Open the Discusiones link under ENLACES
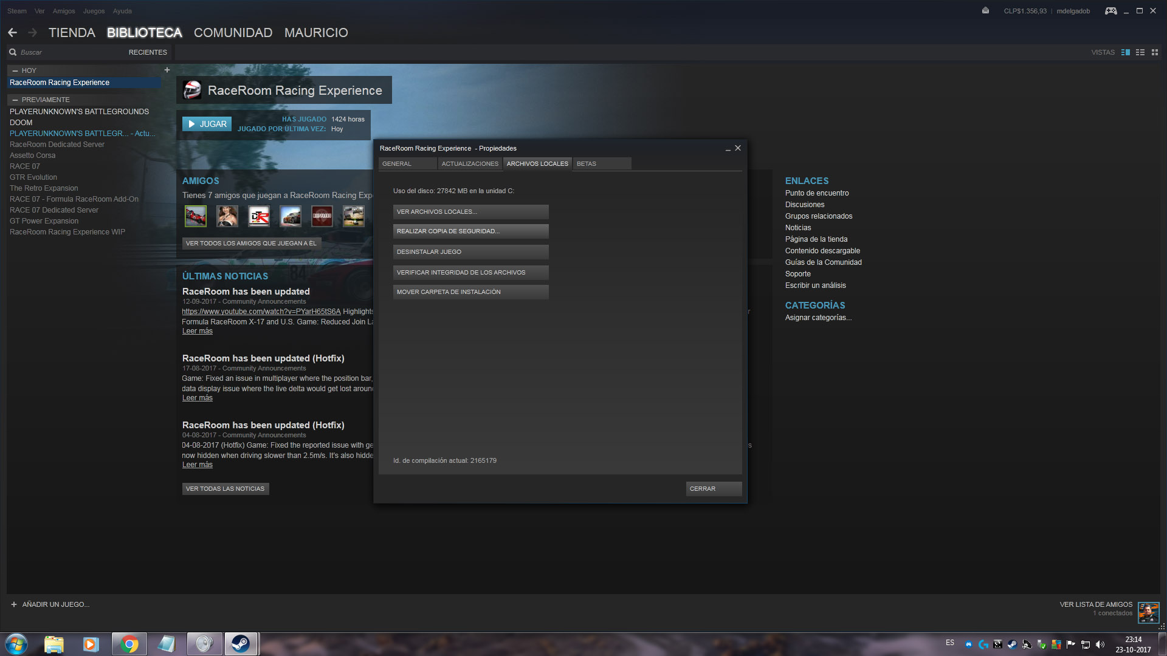Image resolution: width=1167 pixels, height=656 pixels. (x=805, y=205)
